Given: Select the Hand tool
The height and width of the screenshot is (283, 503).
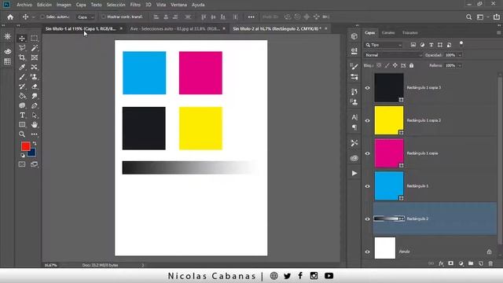Looking at the screenshot, I should click(35, 125).
